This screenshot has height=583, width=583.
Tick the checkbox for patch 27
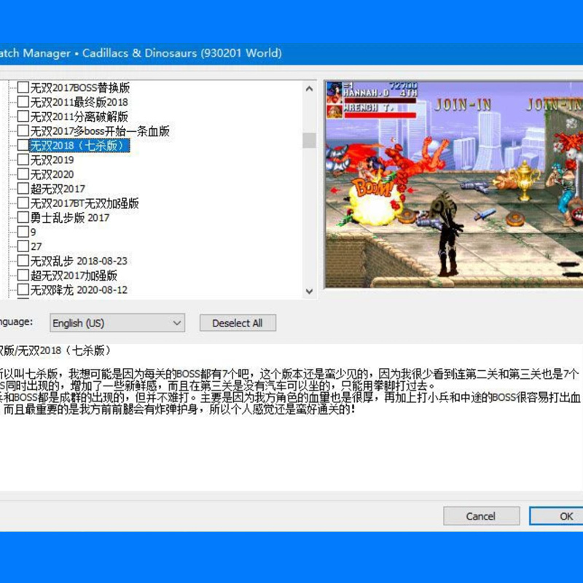pos(23,246)
